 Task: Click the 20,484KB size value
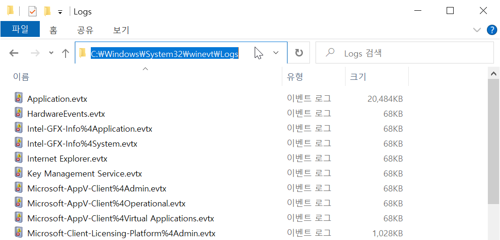pos(385,99)
